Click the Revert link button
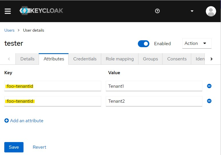This screenshot has width=221, height=155. [x=40, y=147]
